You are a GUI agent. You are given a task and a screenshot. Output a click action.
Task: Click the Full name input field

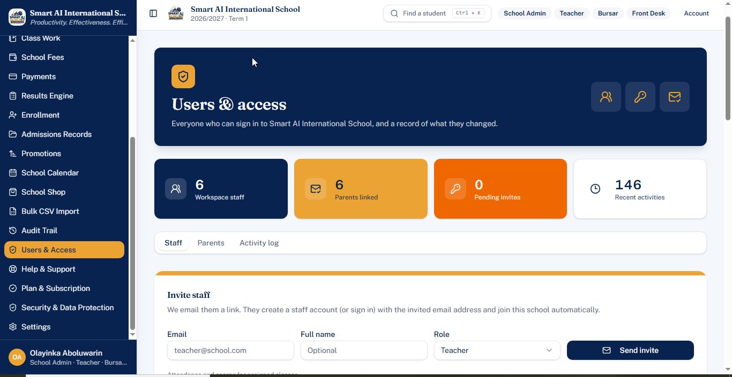tap(364, 350)
